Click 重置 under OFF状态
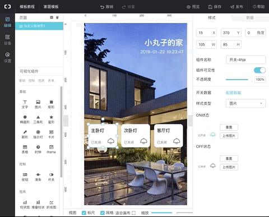The height and width of the screenshot is (217, 269). point(229,159)
